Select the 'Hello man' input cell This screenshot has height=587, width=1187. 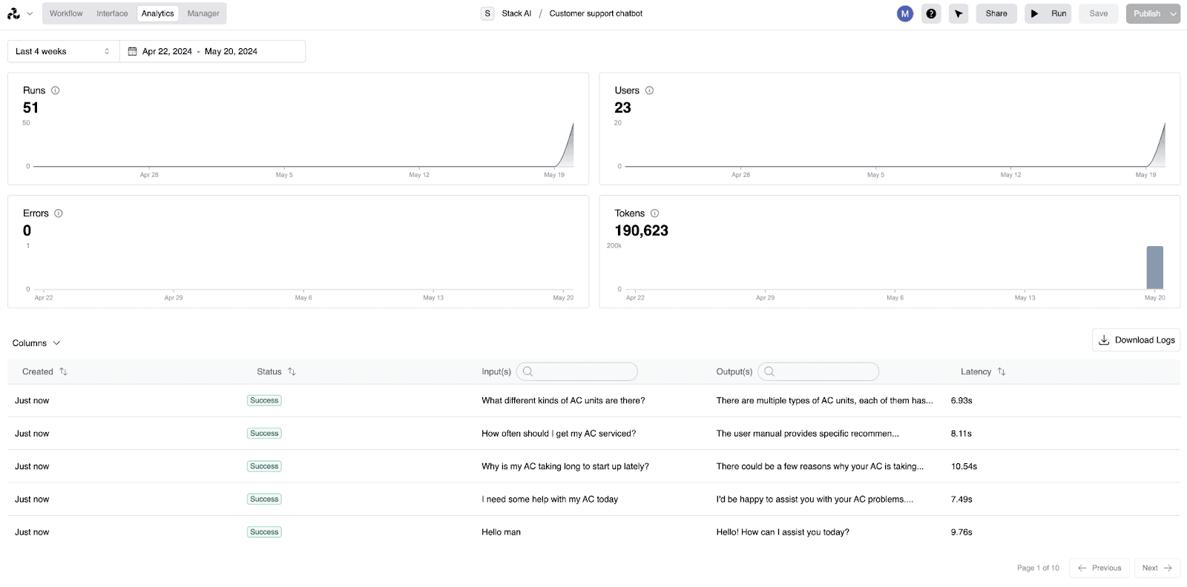(501, 532)
